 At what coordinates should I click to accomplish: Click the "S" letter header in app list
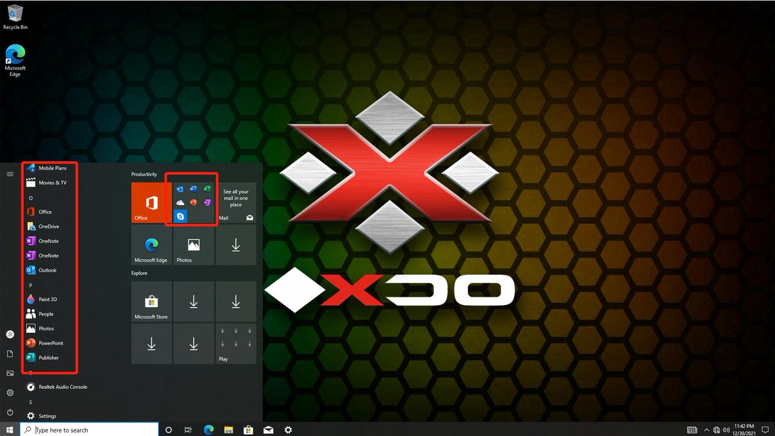pyautogui.click(x=31, y=402)
